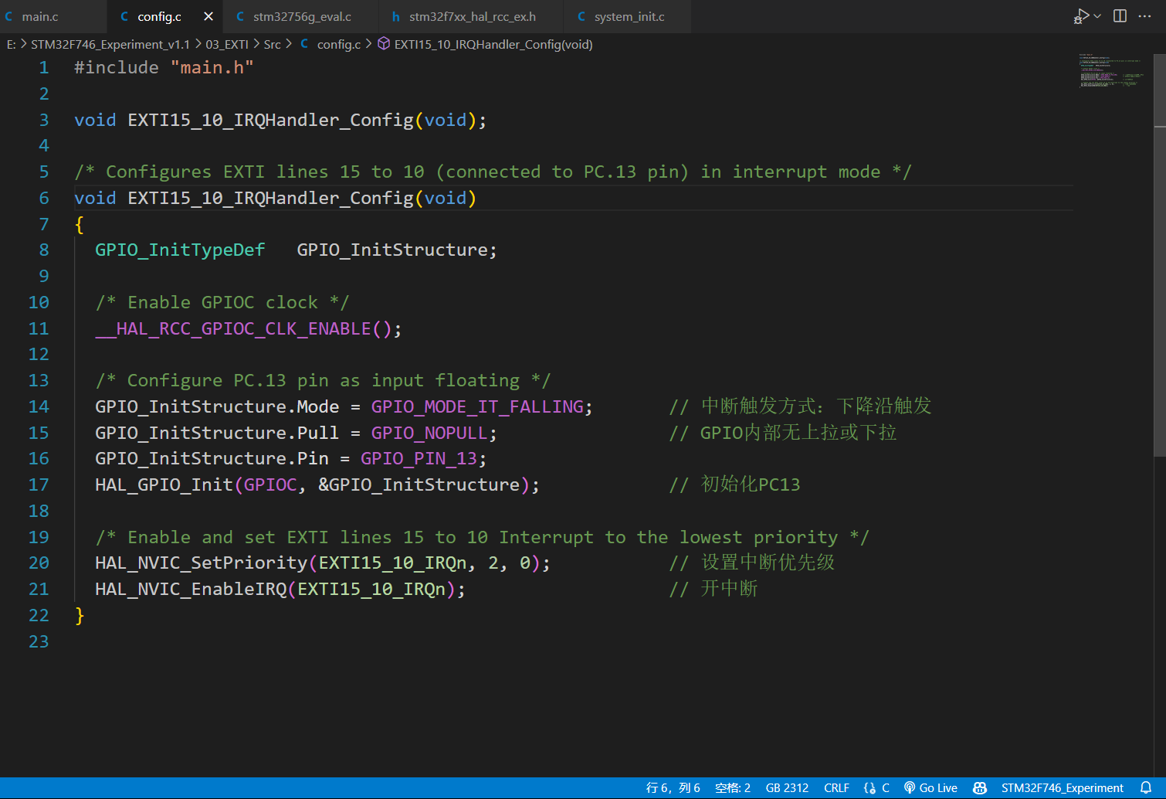This screenshot has height=799, width=1166.
Task: Click HAL_NVIC_EnableIRQ function call
Action: point(191,590)
